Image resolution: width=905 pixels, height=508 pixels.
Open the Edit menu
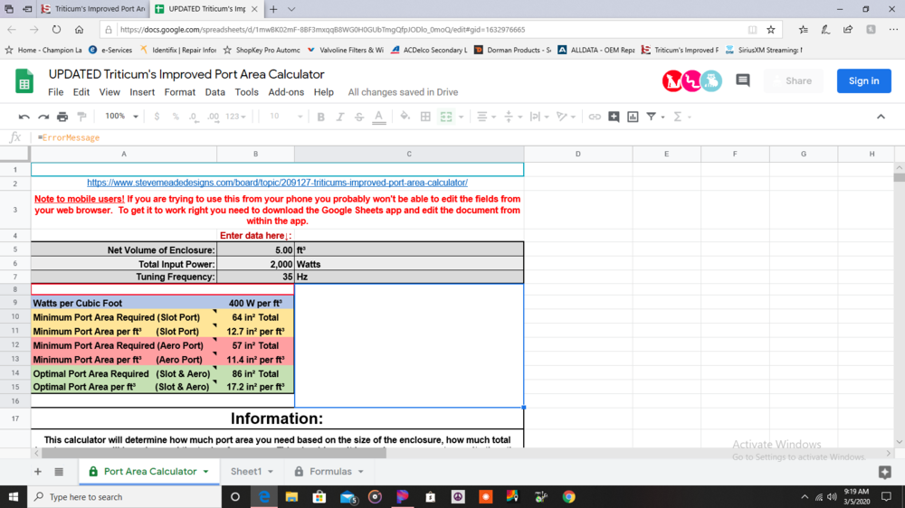click(x=81, y=92)
